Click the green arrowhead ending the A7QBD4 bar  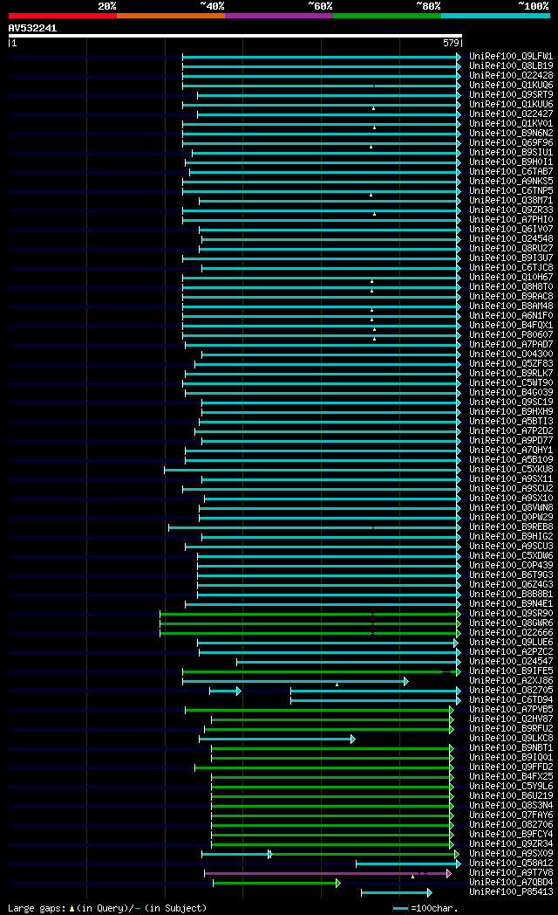point(337,883)
